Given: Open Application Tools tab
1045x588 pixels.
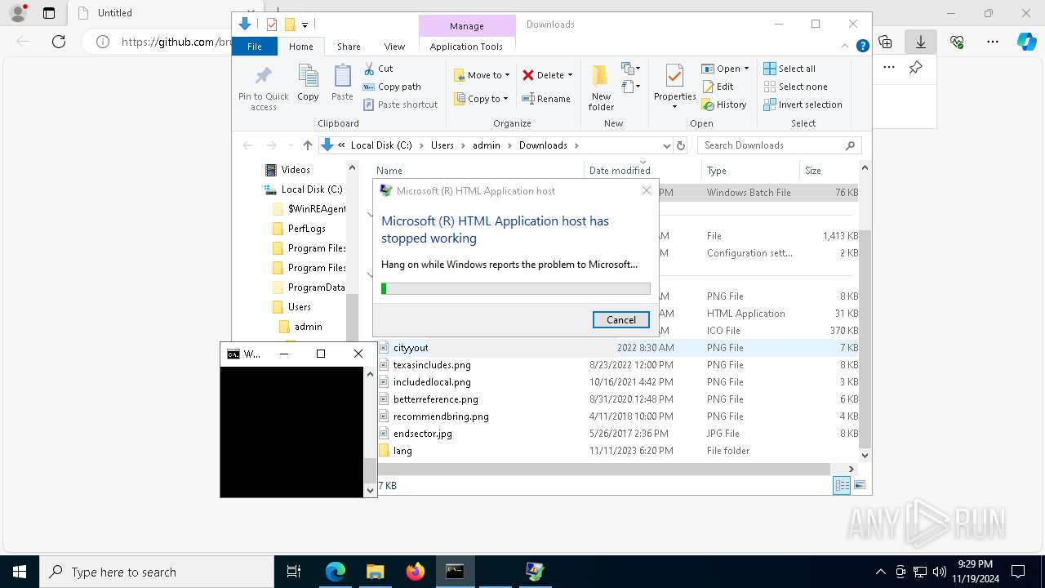Looking at the screenshot, I should pyautogui.click(x=466, y=47).
